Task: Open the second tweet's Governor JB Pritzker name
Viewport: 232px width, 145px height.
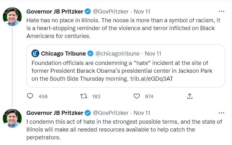Action: click(x=55, y=113)
